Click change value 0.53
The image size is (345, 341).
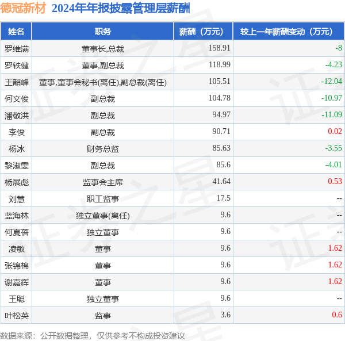tap(335, 181)
